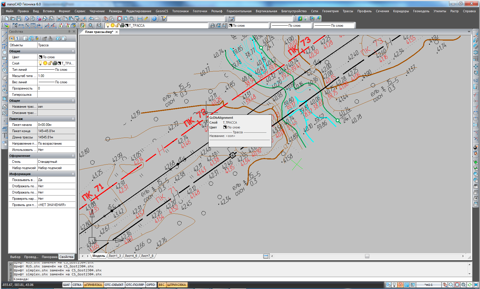The height and width of the screenshot is (289, 480).
Task: Disable оПРИВЯЗКА object snap
Action: [x=93, y=285]
